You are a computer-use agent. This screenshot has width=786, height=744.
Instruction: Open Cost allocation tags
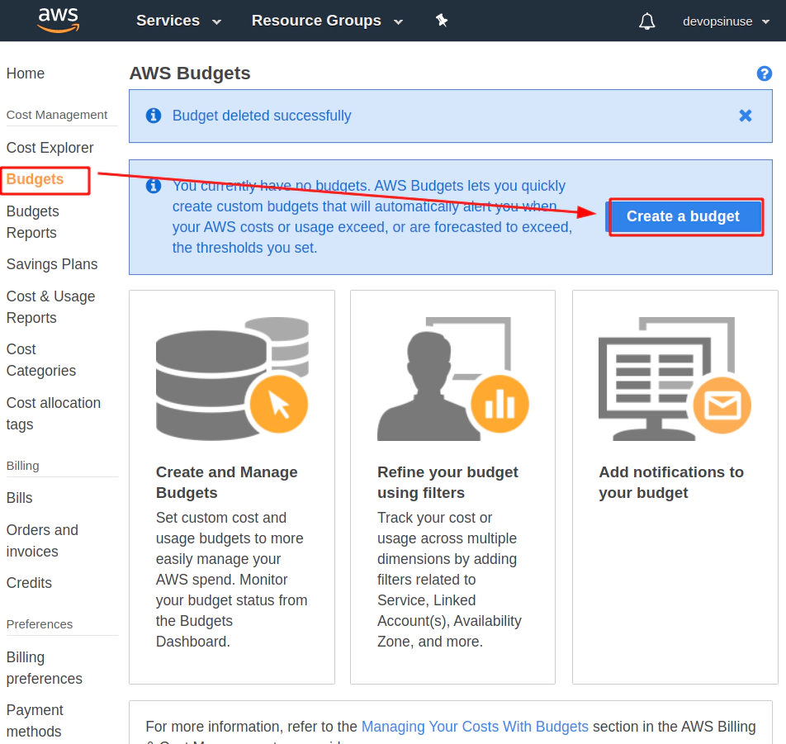point(54,414)
